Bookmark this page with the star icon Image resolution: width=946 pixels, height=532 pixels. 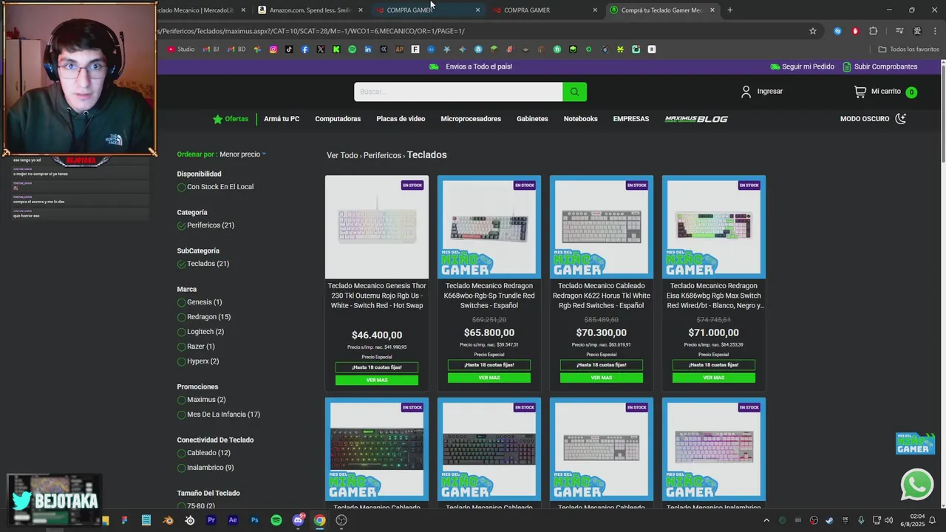click(813, 31)
